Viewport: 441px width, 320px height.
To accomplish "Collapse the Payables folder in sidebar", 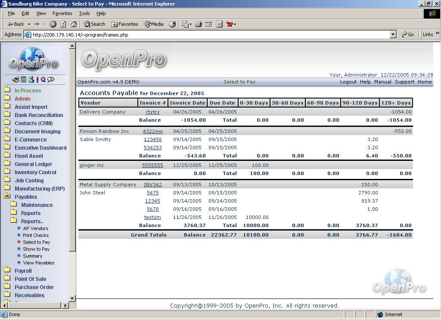I will pyautogui.click(x=7, y=197).
